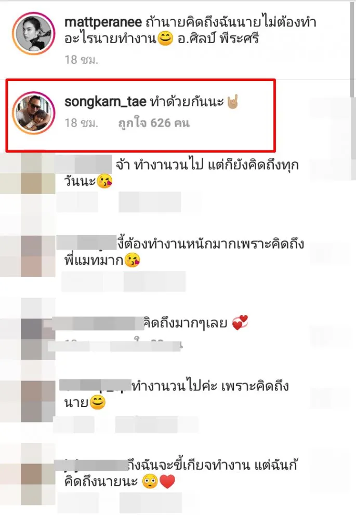Click the revolving hearts emoji after คิดถึงมากๆเลย
This screenshot has width=356, height=519.
tap(240, 323)
